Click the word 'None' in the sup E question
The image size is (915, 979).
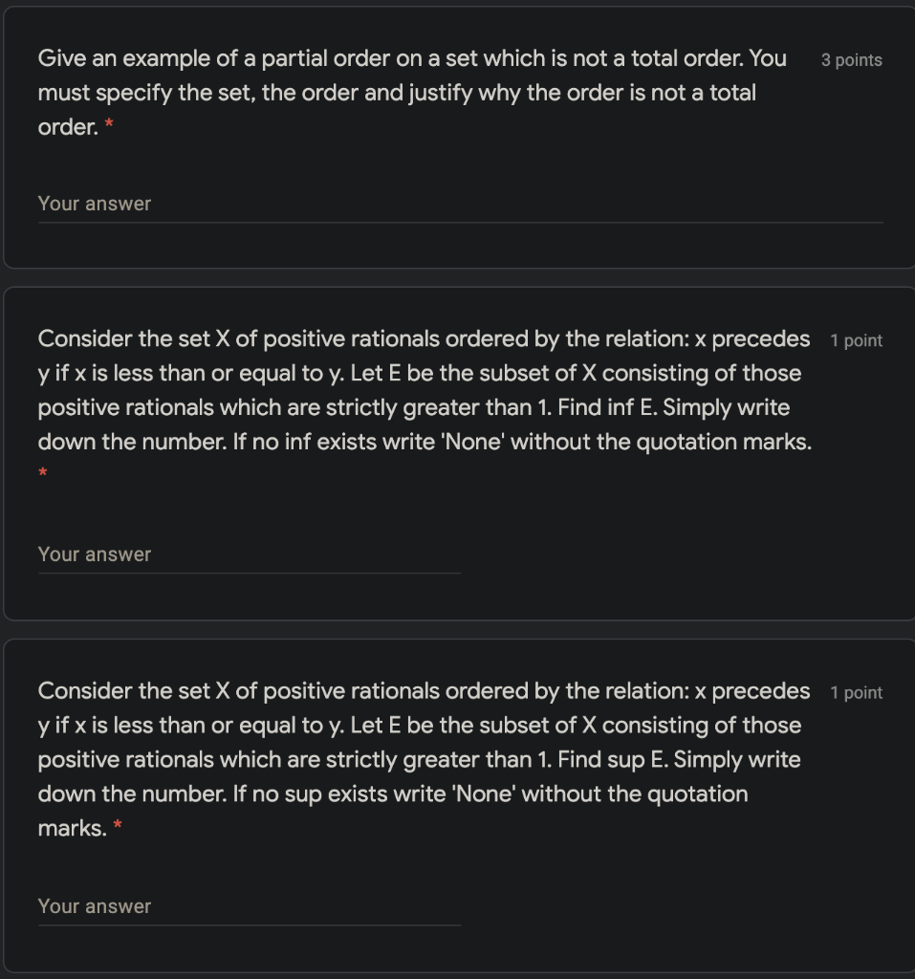coord(484,794)
